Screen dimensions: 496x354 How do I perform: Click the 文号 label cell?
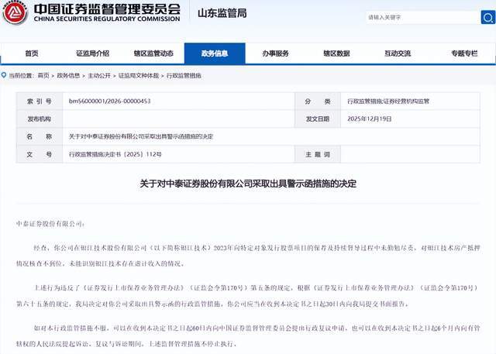(40, 155)
